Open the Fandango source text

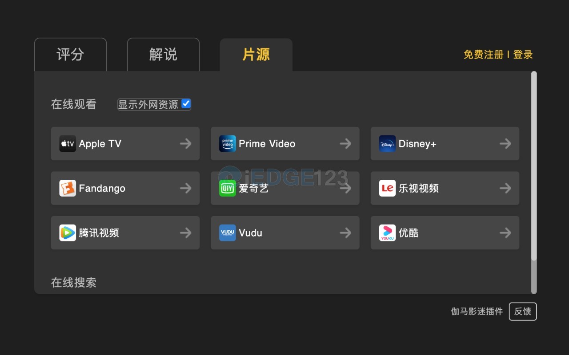(102, 188)
